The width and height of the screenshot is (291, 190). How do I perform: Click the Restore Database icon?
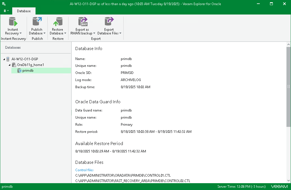[x=58, y=22]
